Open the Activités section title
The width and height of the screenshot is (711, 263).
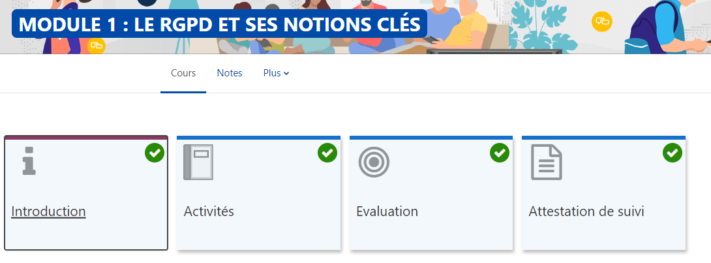click(209, 211)
